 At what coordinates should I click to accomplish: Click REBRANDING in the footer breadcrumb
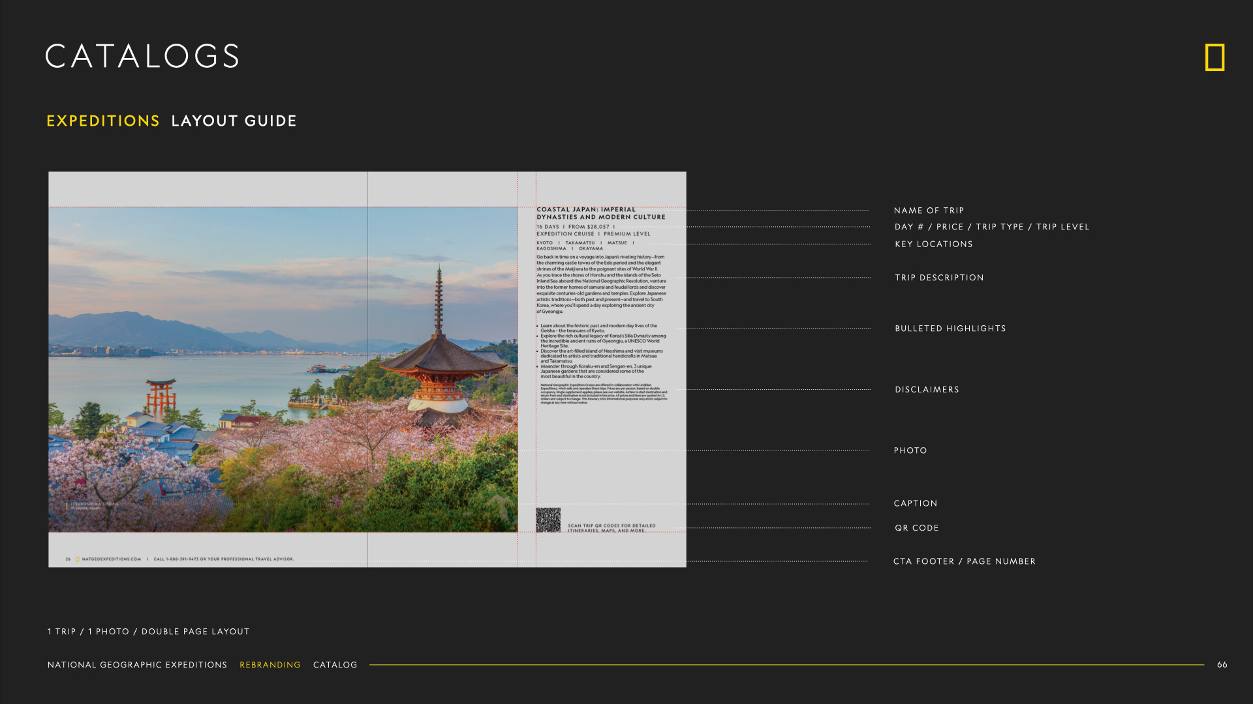[x=270, y=665]
